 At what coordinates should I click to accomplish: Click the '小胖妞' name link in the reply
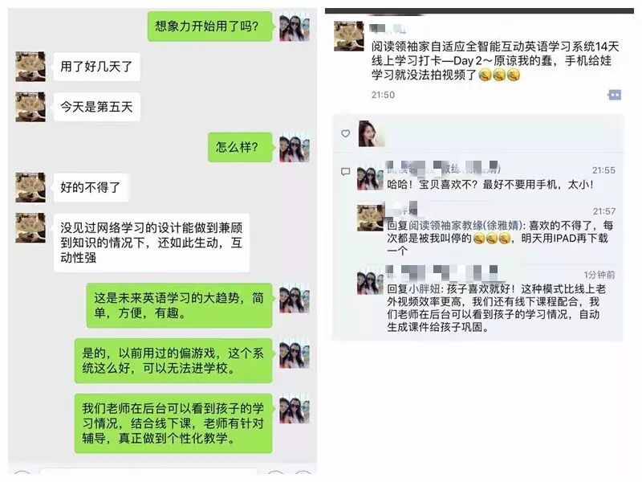tap(425, 289)
